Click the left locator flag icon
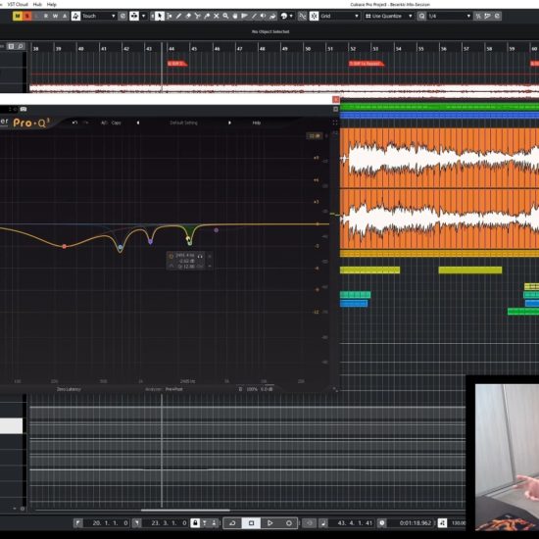 pyautogui.click(x=78, y=523)
